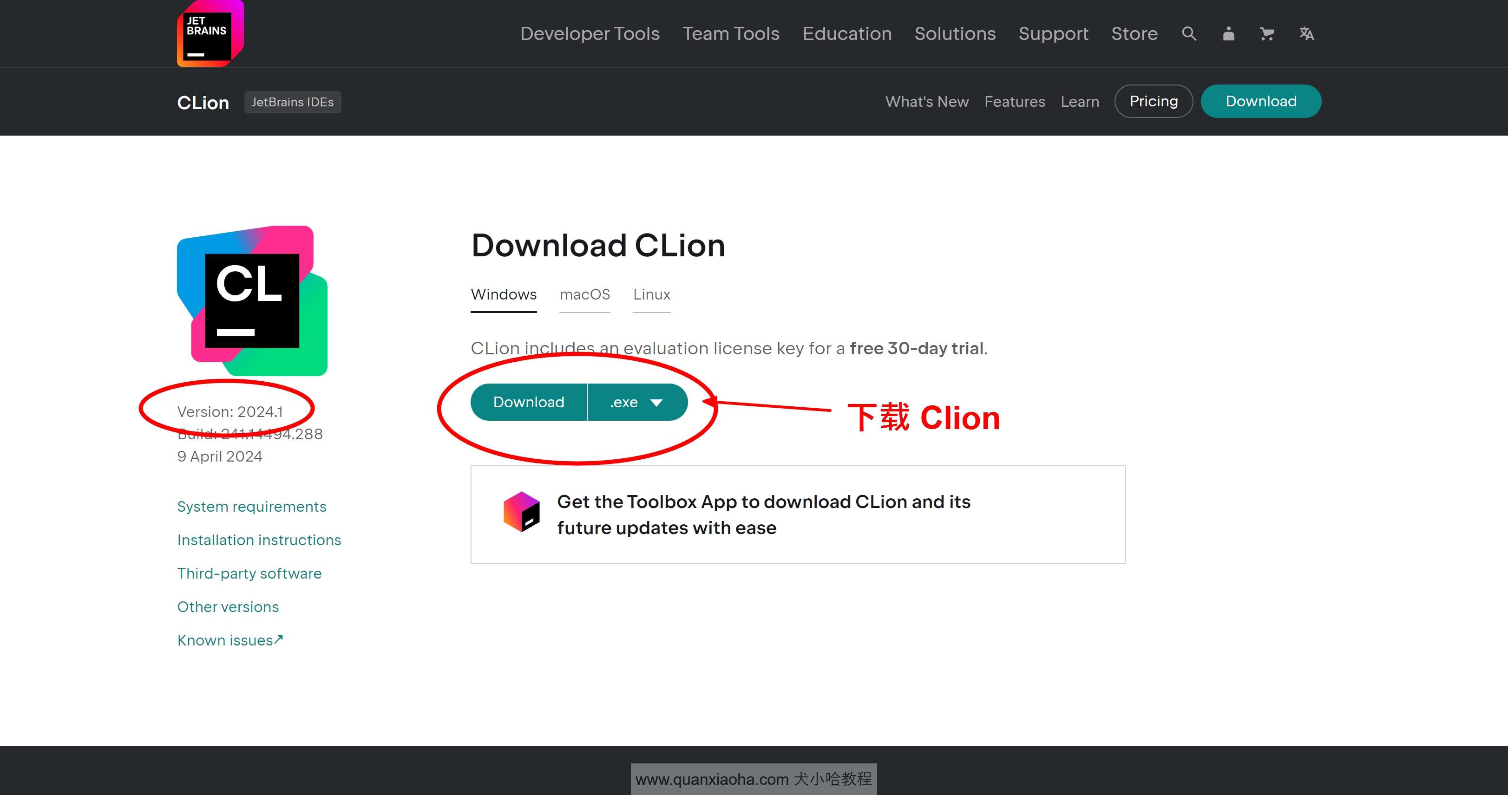
Task: Expand Developer Tools navigation menu
Action: pos(589,33)
